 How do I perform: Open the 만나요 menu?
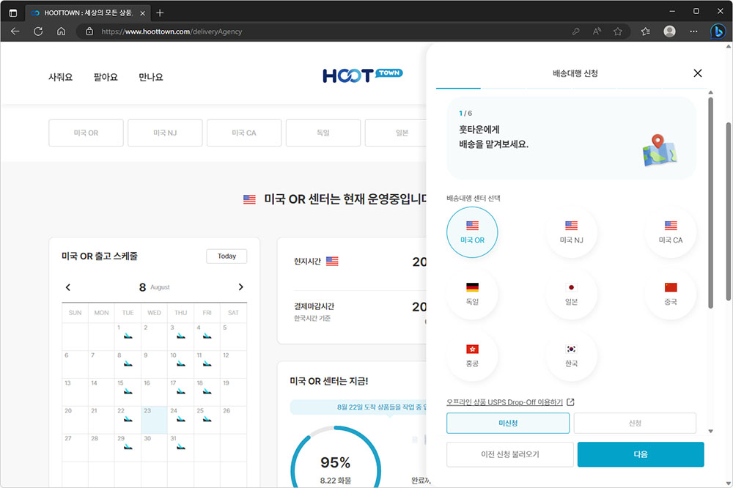150,77
